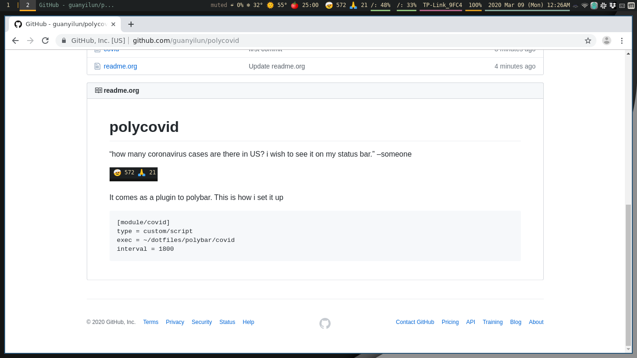
Task: Open the Pricing footer link
Action: tap(450, 322)
